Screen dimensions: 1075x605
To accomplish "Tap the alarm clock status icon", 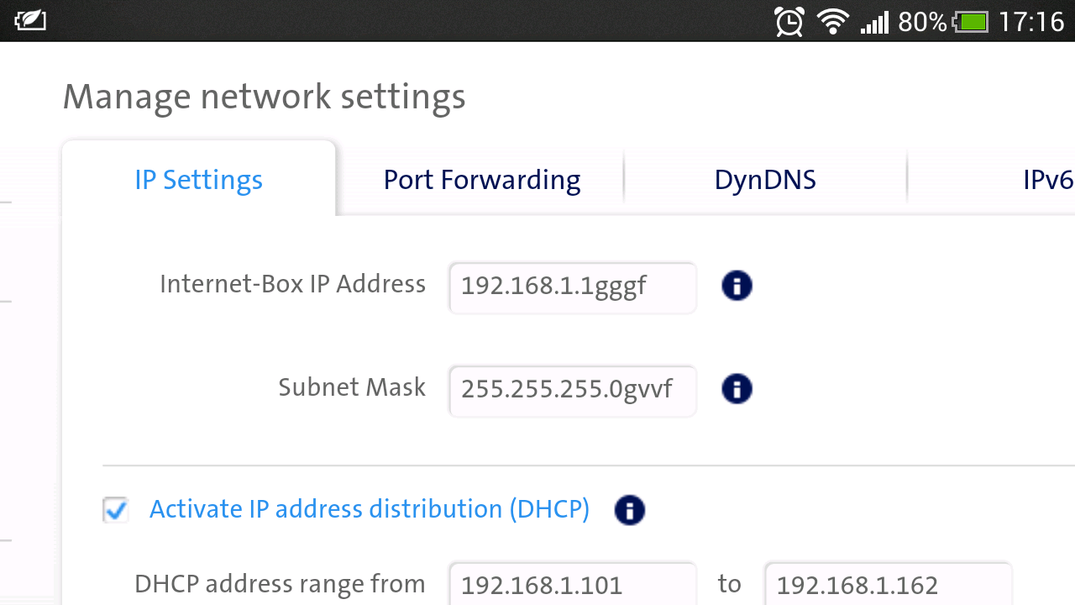I will pos(789,22).
